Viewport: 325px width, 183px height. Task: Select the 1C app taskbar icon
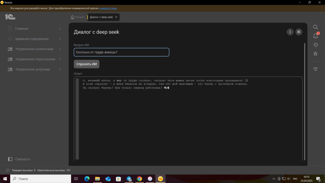pyautogui.click(x=160, y=179)
